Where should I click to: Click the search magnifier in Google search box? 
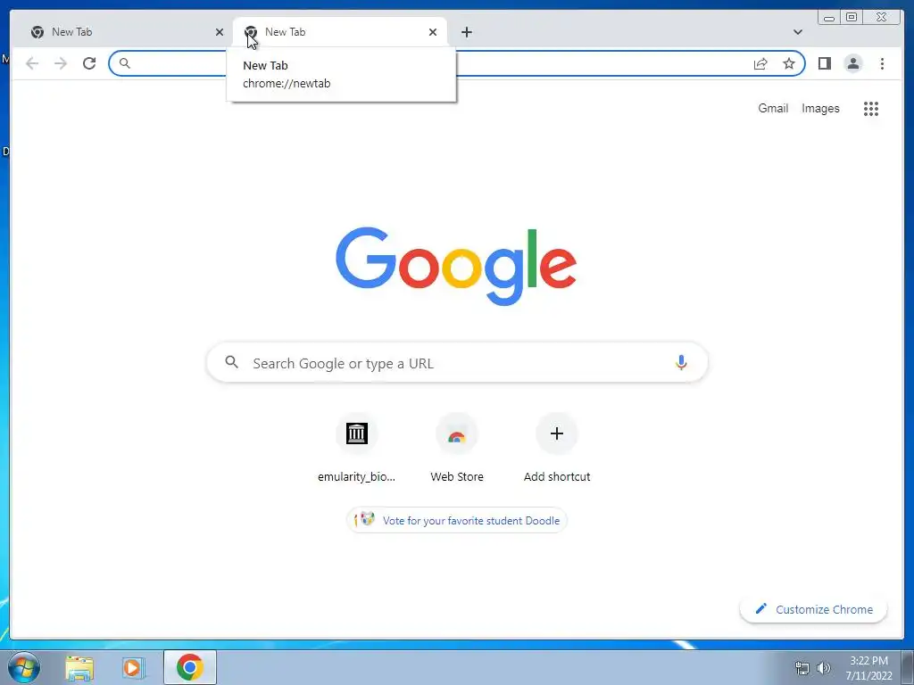click(x=231, y=362)
